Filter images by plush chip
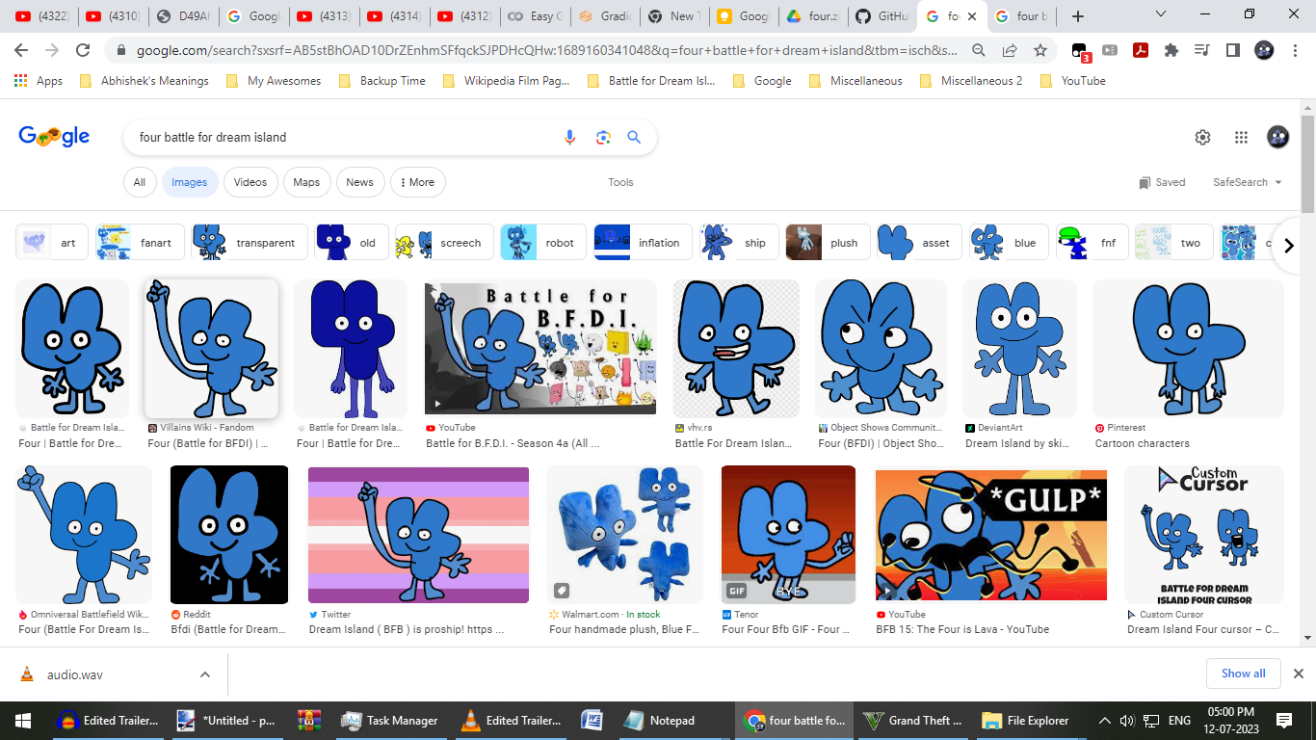This screenshot has height=740, width=1316. pyautogui.click(x=828, y=243)
